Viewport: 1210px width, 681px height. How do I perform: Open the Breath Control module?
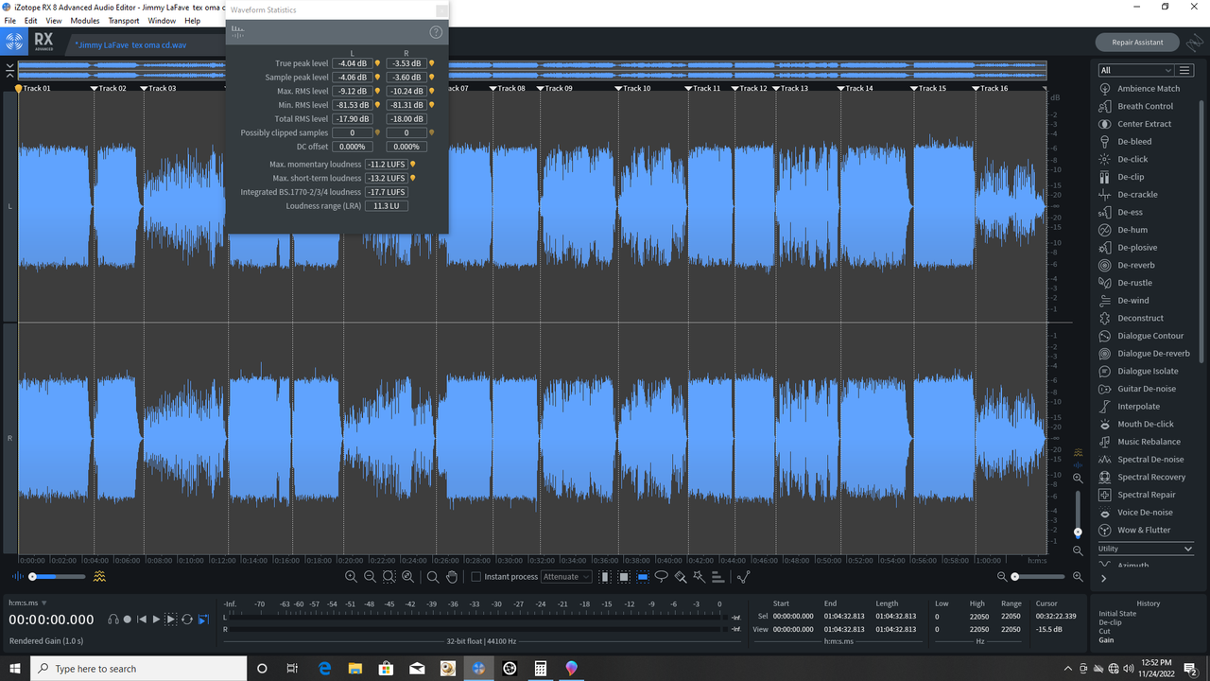pos(1135,106)
